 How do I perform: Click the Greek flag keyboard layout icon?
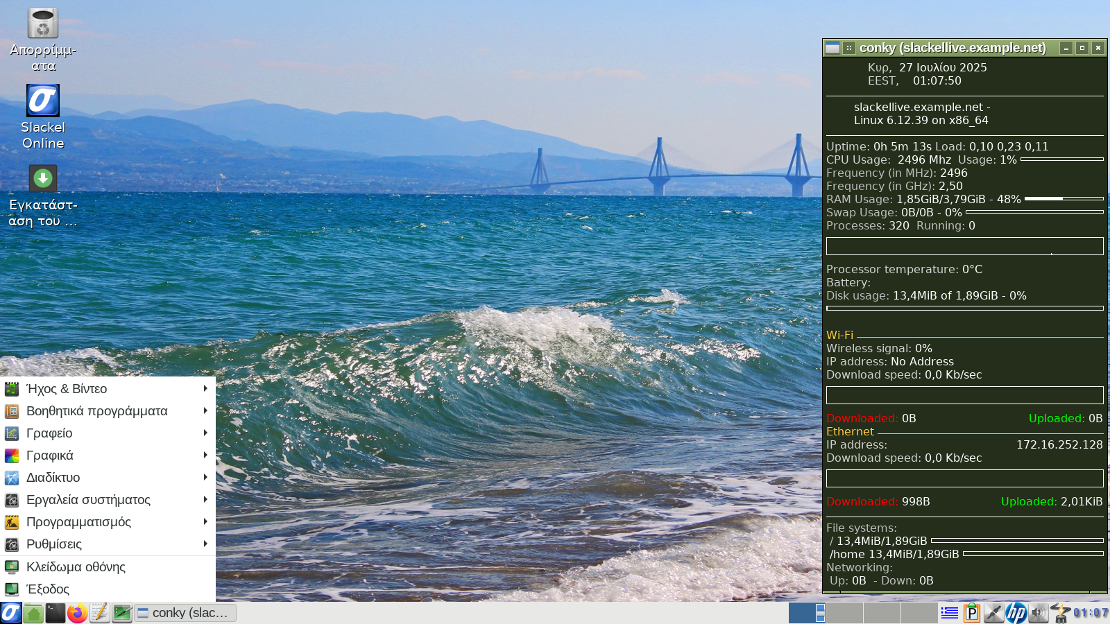coord(949,613)
